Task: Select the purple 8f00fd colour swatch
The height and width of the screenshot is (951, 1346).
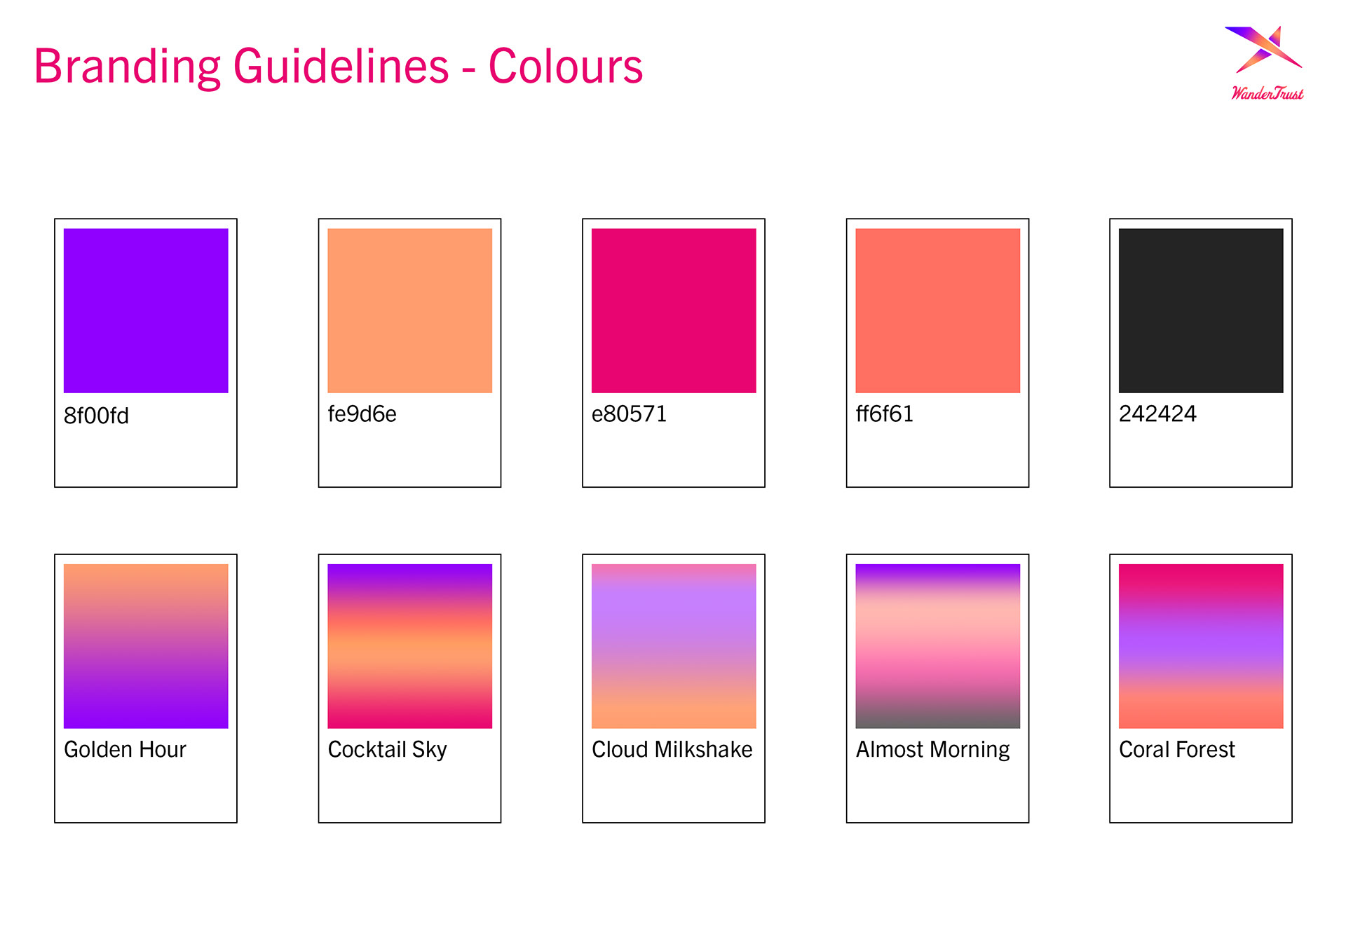Action: click(x=146, y=310)
